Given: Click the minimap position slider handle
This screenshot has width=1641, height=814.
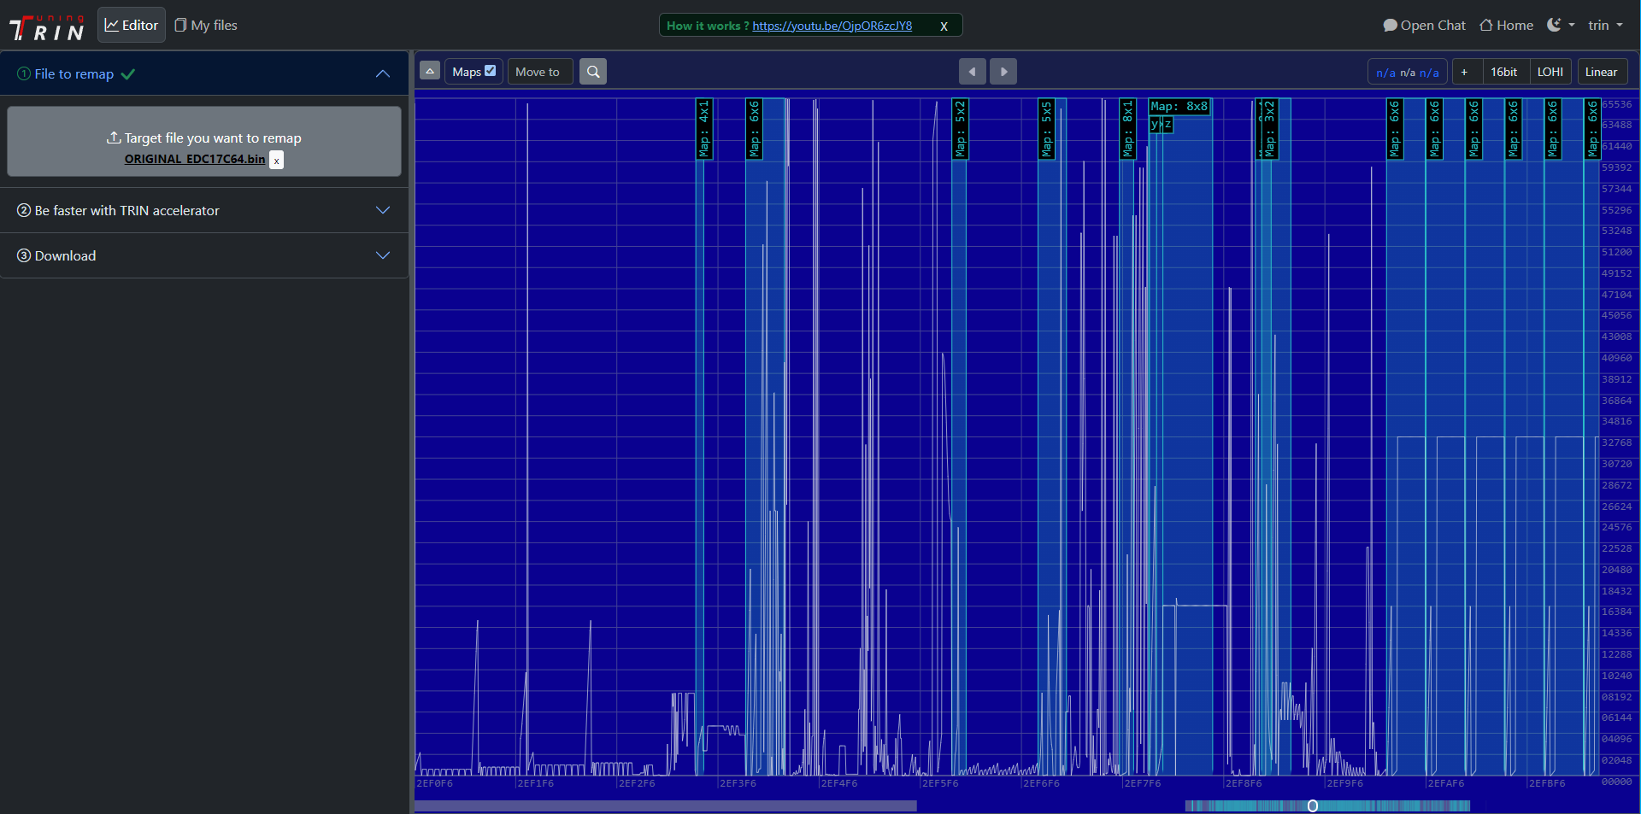Looking at the screenshot, I should [x=1313, y=806].
